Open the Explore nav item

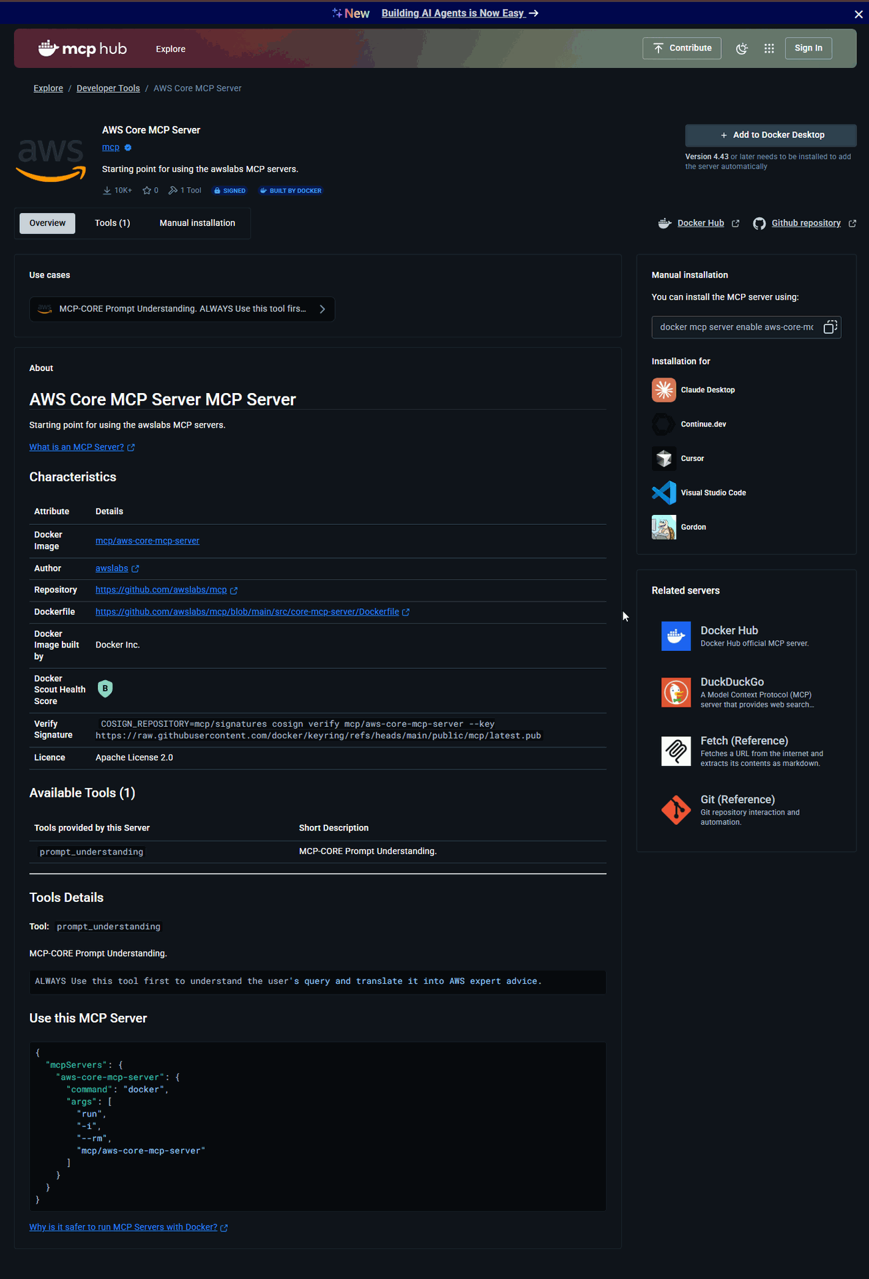(x=170, y=49)
